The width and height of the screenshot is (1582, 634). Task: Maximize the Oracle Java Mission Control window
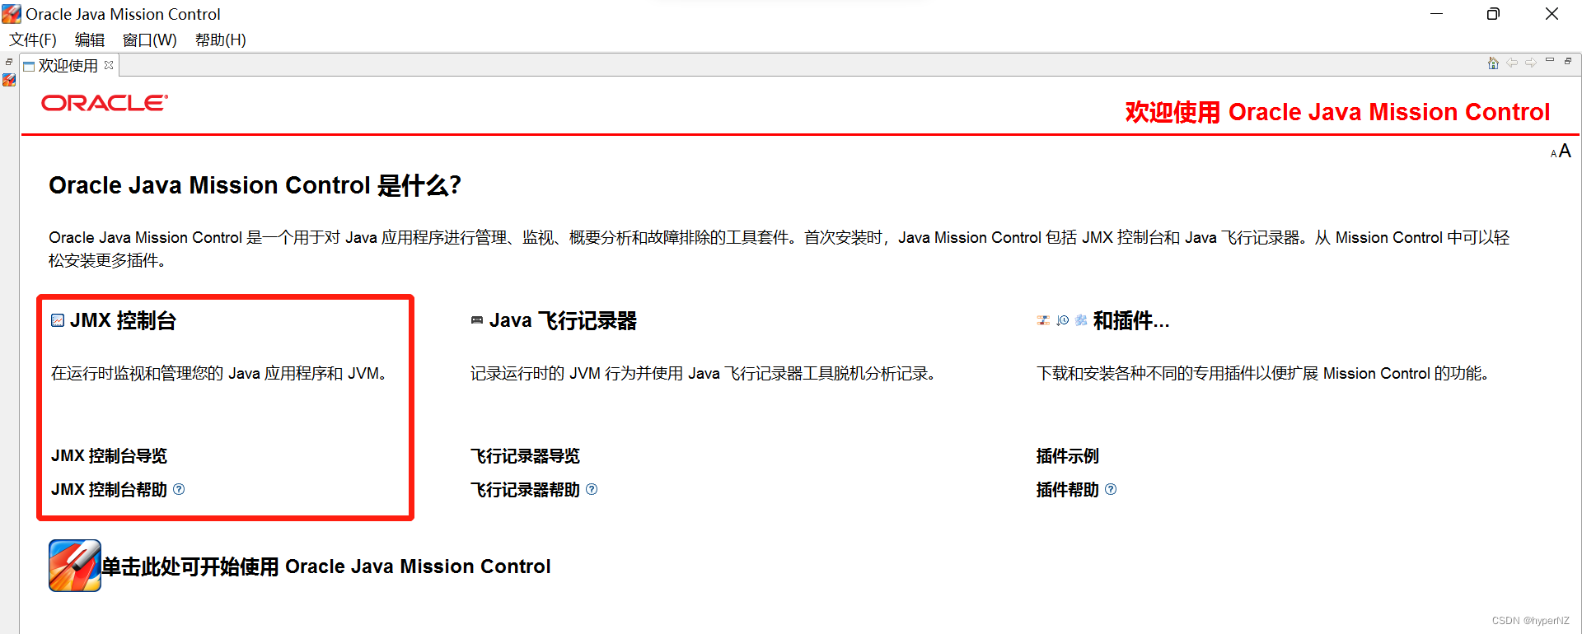(1493, 14)
